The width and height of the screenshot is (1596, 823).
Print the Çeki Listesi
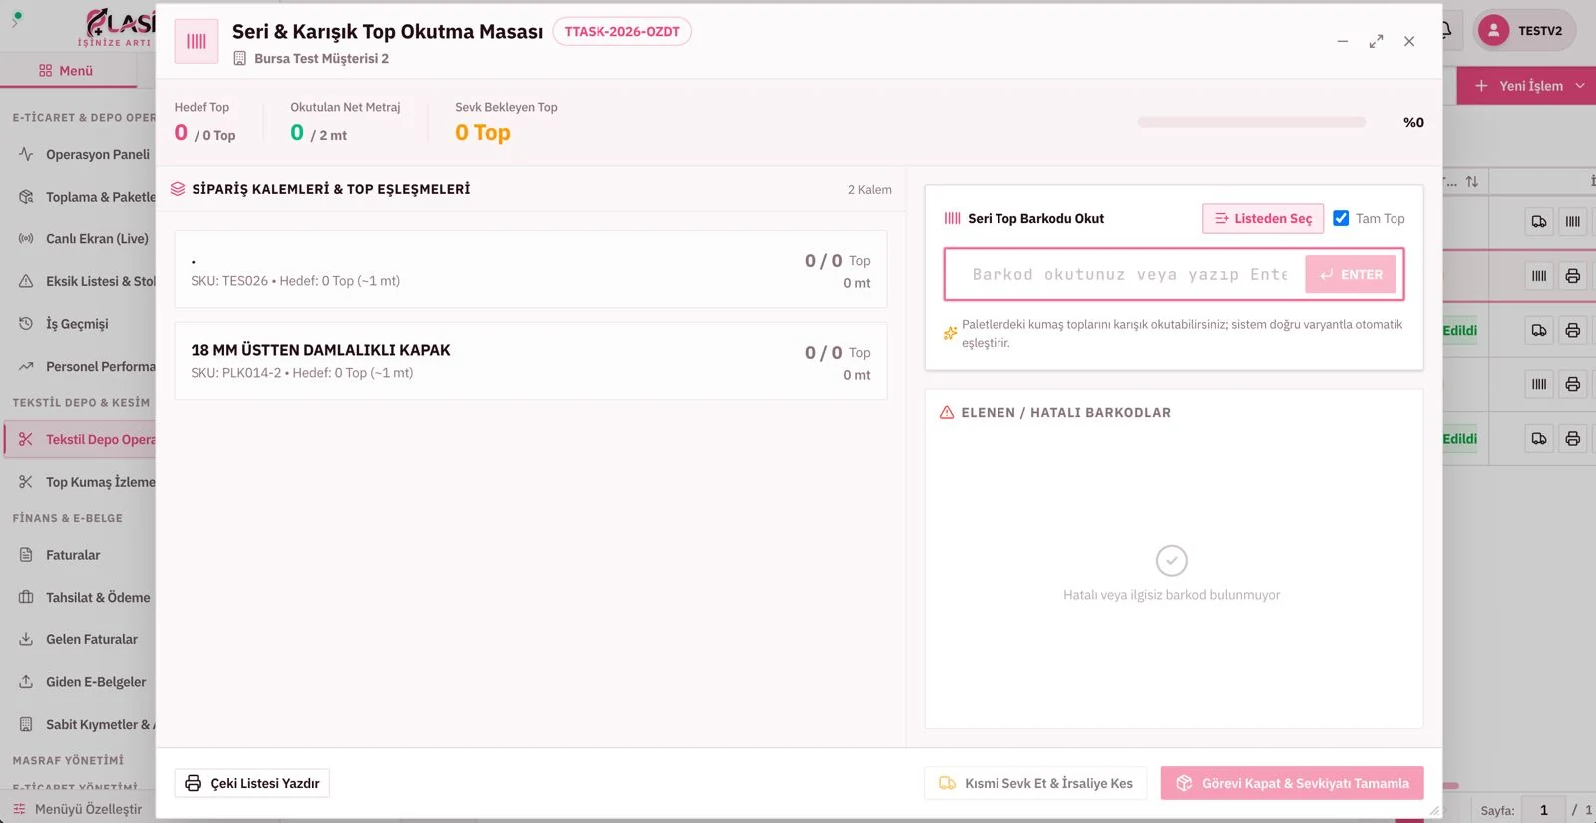point(251,783)
